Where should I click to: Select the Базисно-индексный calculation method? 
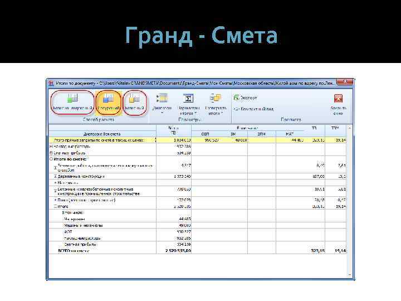click(72, 103)
